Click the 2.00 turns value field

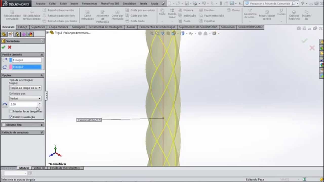[24, 104]
